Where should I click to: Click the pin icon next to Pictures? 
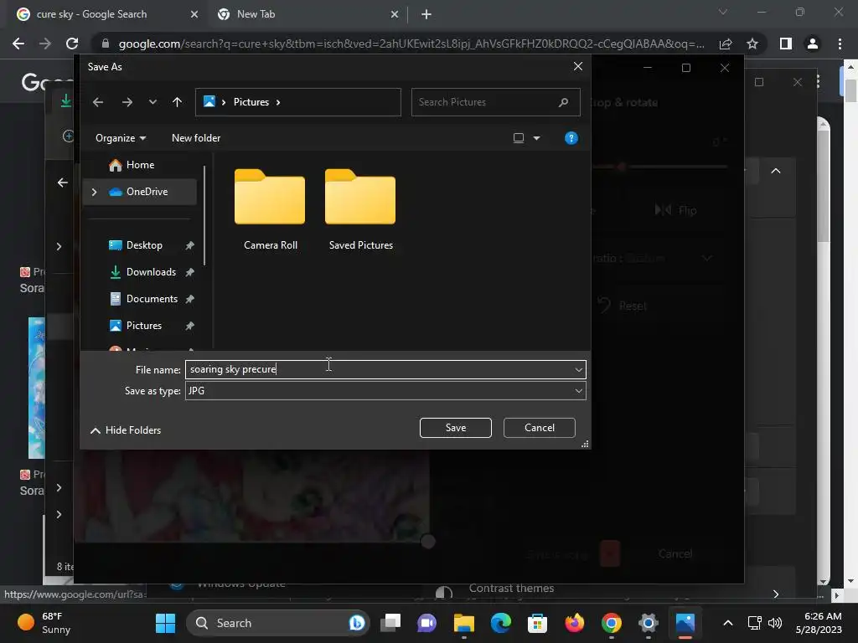189,326
